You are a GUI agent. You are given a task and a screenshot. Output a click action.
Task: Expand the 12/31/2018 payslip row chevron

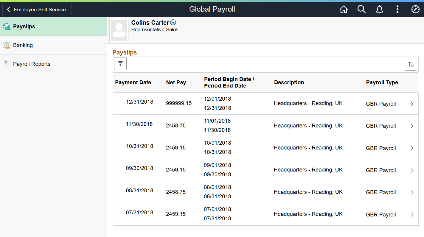point(412,104)
